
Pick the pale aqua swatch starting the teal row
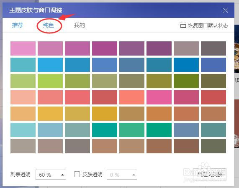point(23,130)
